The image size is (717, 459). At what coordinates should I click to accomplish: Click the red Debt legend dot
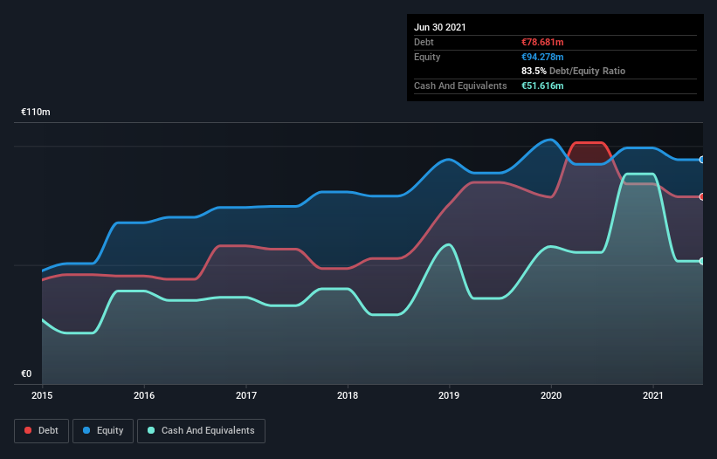tap(28, 430)
